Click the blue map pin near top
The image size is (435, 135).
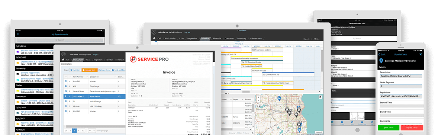280,98
